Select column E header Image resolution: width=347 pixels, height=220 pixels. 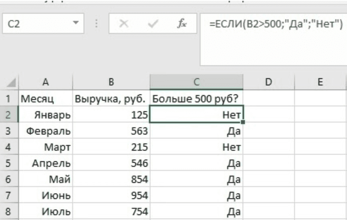click(320, 82)
